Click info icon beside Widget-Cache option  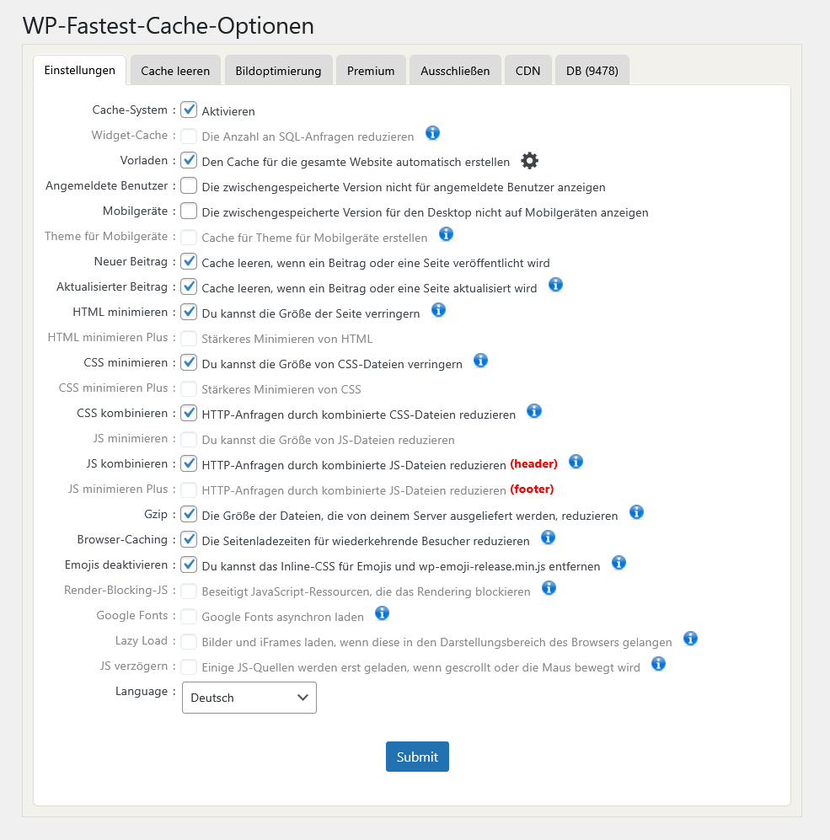[x=432, y=133]
